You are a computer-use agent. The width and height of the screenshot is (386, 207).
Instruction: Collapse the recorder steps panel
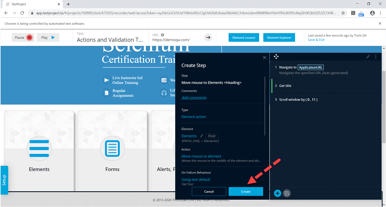368,57
